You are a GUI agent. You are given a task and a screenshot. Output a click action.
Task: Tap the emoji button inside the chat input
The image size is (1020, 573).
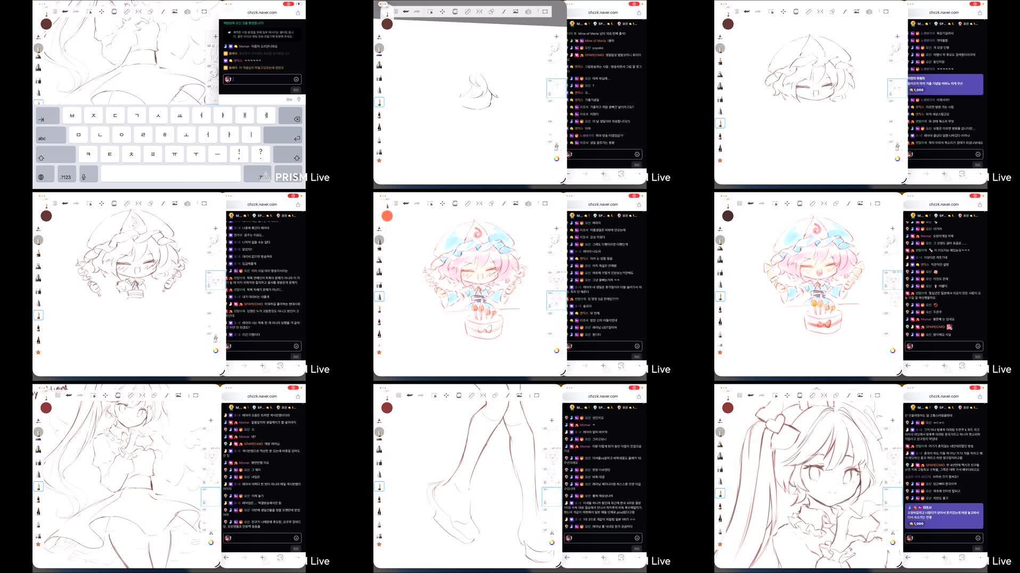[296, 79]
